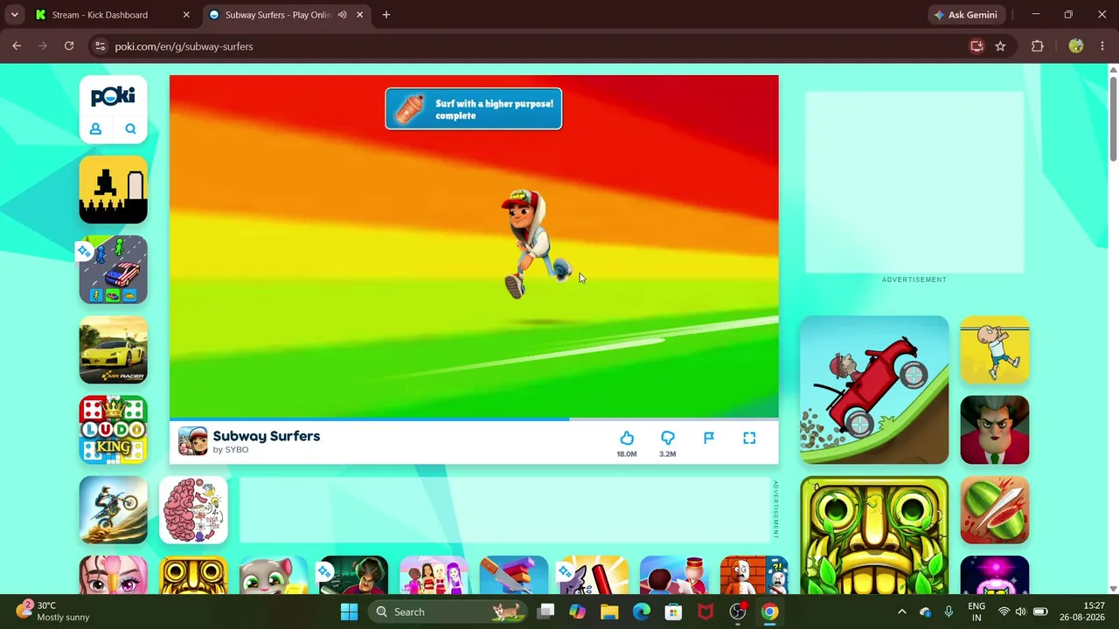
Task: Open the fashion dolls group game thumbnail
Action: [434, 575]
